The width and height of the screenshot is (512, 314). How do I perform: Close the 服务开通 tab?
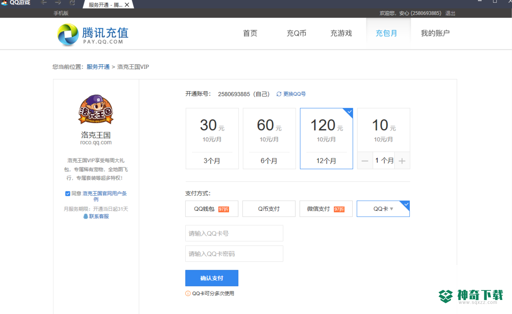click(127, 5)
